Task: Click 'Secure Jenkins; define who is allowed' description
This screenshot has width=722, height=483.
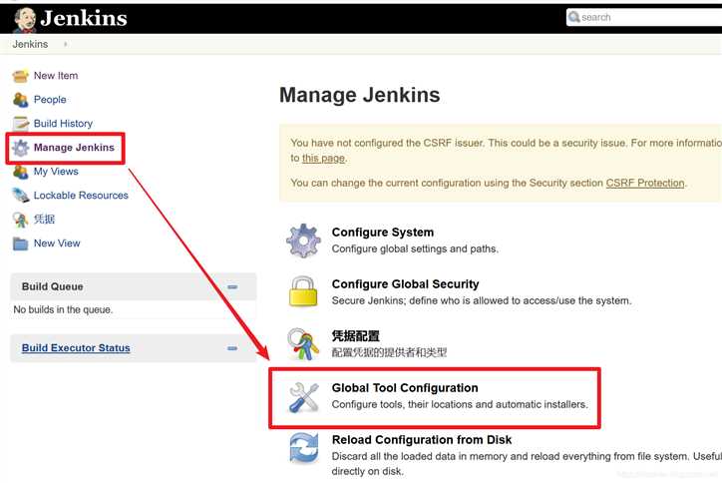Action: [482, 301]
